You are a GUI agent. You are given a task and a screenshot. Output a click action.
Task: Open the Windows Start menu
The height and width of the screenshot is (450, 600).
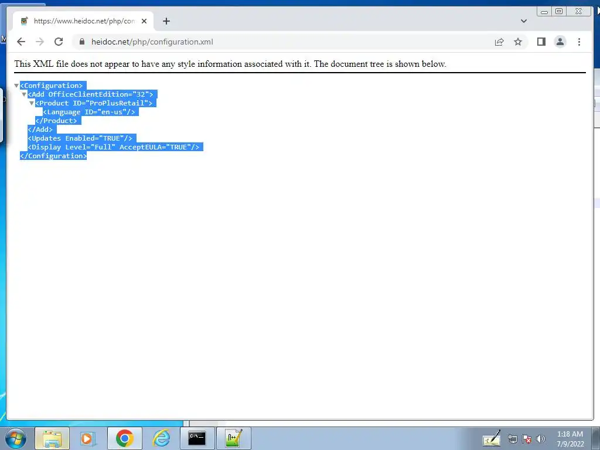[x=16, y=438]
